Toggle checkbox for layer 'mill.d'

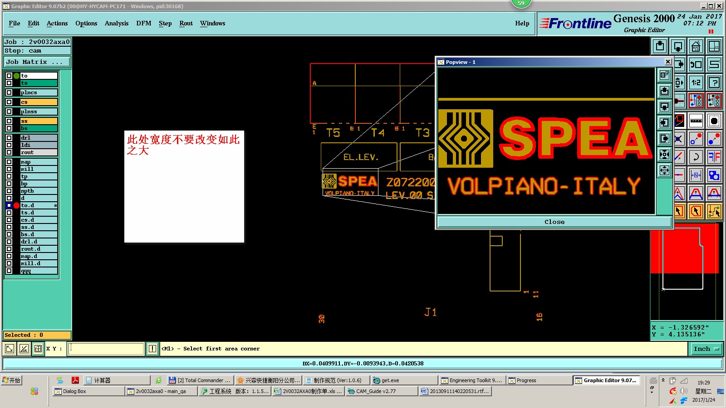point(9,263)
